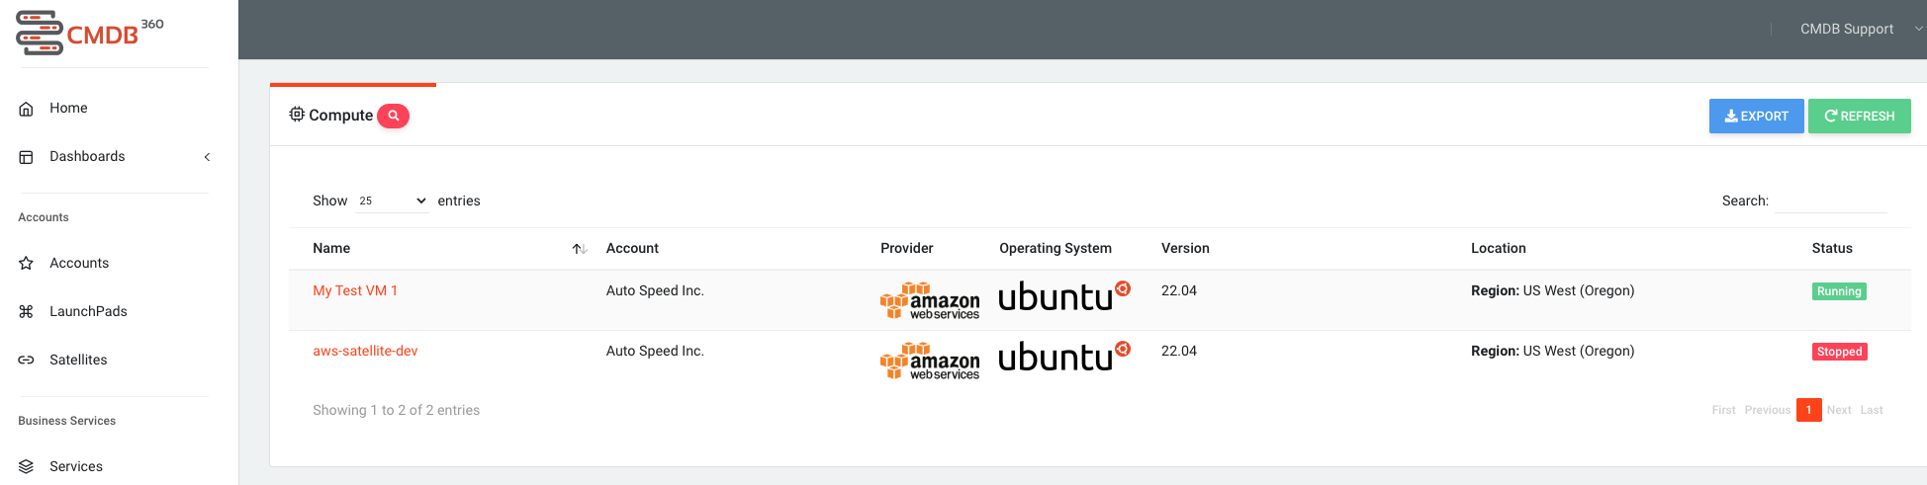The width and height of the screenshot is (1927, 485).
Task: Click version 22.04 in aws-satellite-dev row
Action: pyautogui.click(x=1179, y=351)
